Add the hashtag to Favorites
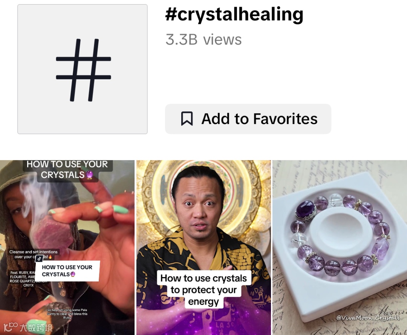The height and width of the screenshot is (335, 407). [248, 119]
